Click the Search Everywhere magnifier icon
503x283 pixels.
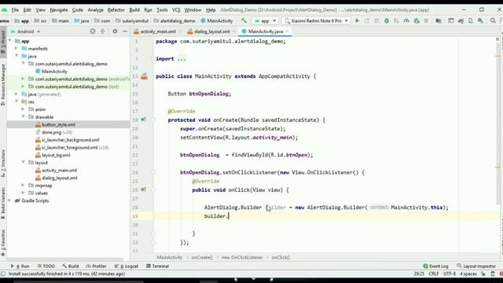[x=493, y=21]
